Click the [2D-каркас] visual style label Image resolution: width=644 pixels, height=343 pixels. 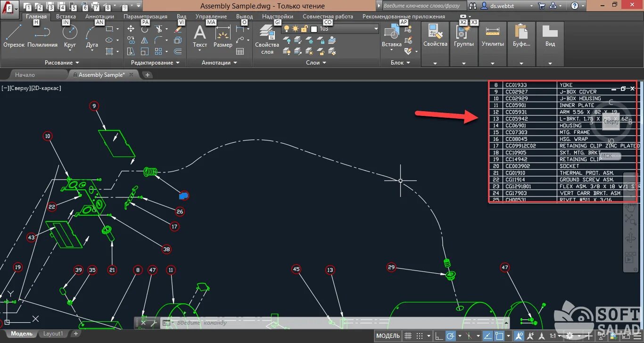click(x=46, y=88)
